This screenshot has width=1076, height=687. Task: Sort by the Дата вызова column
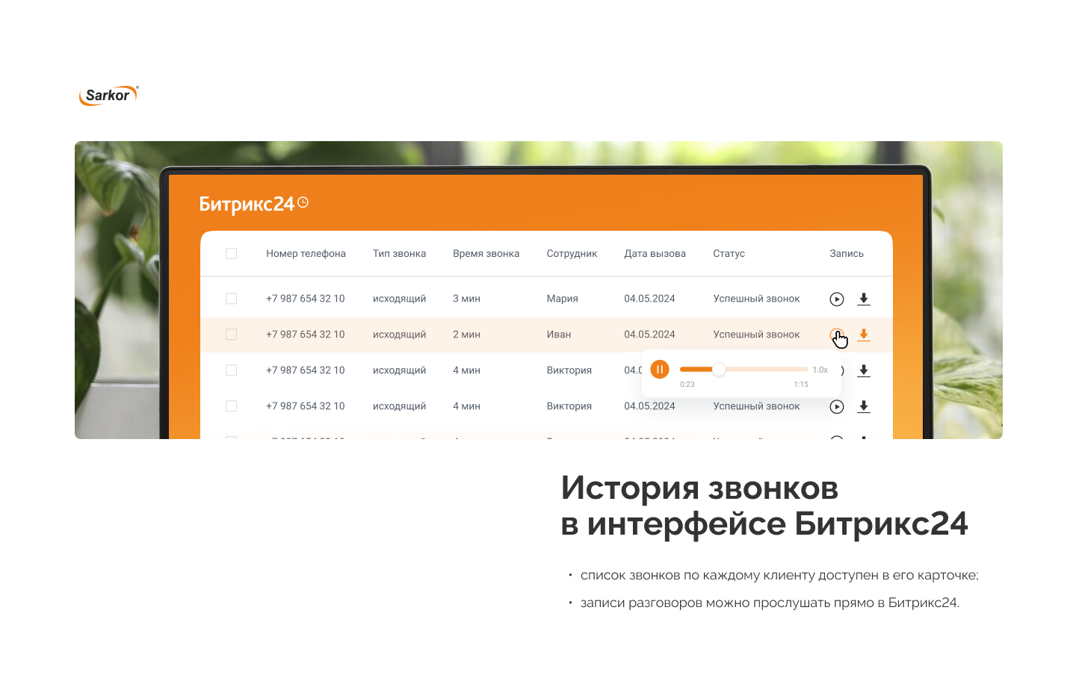click(x=655, y=254)
